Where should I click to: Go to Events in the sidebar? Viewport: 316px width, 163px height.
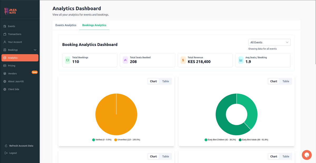tap(20, 26)
